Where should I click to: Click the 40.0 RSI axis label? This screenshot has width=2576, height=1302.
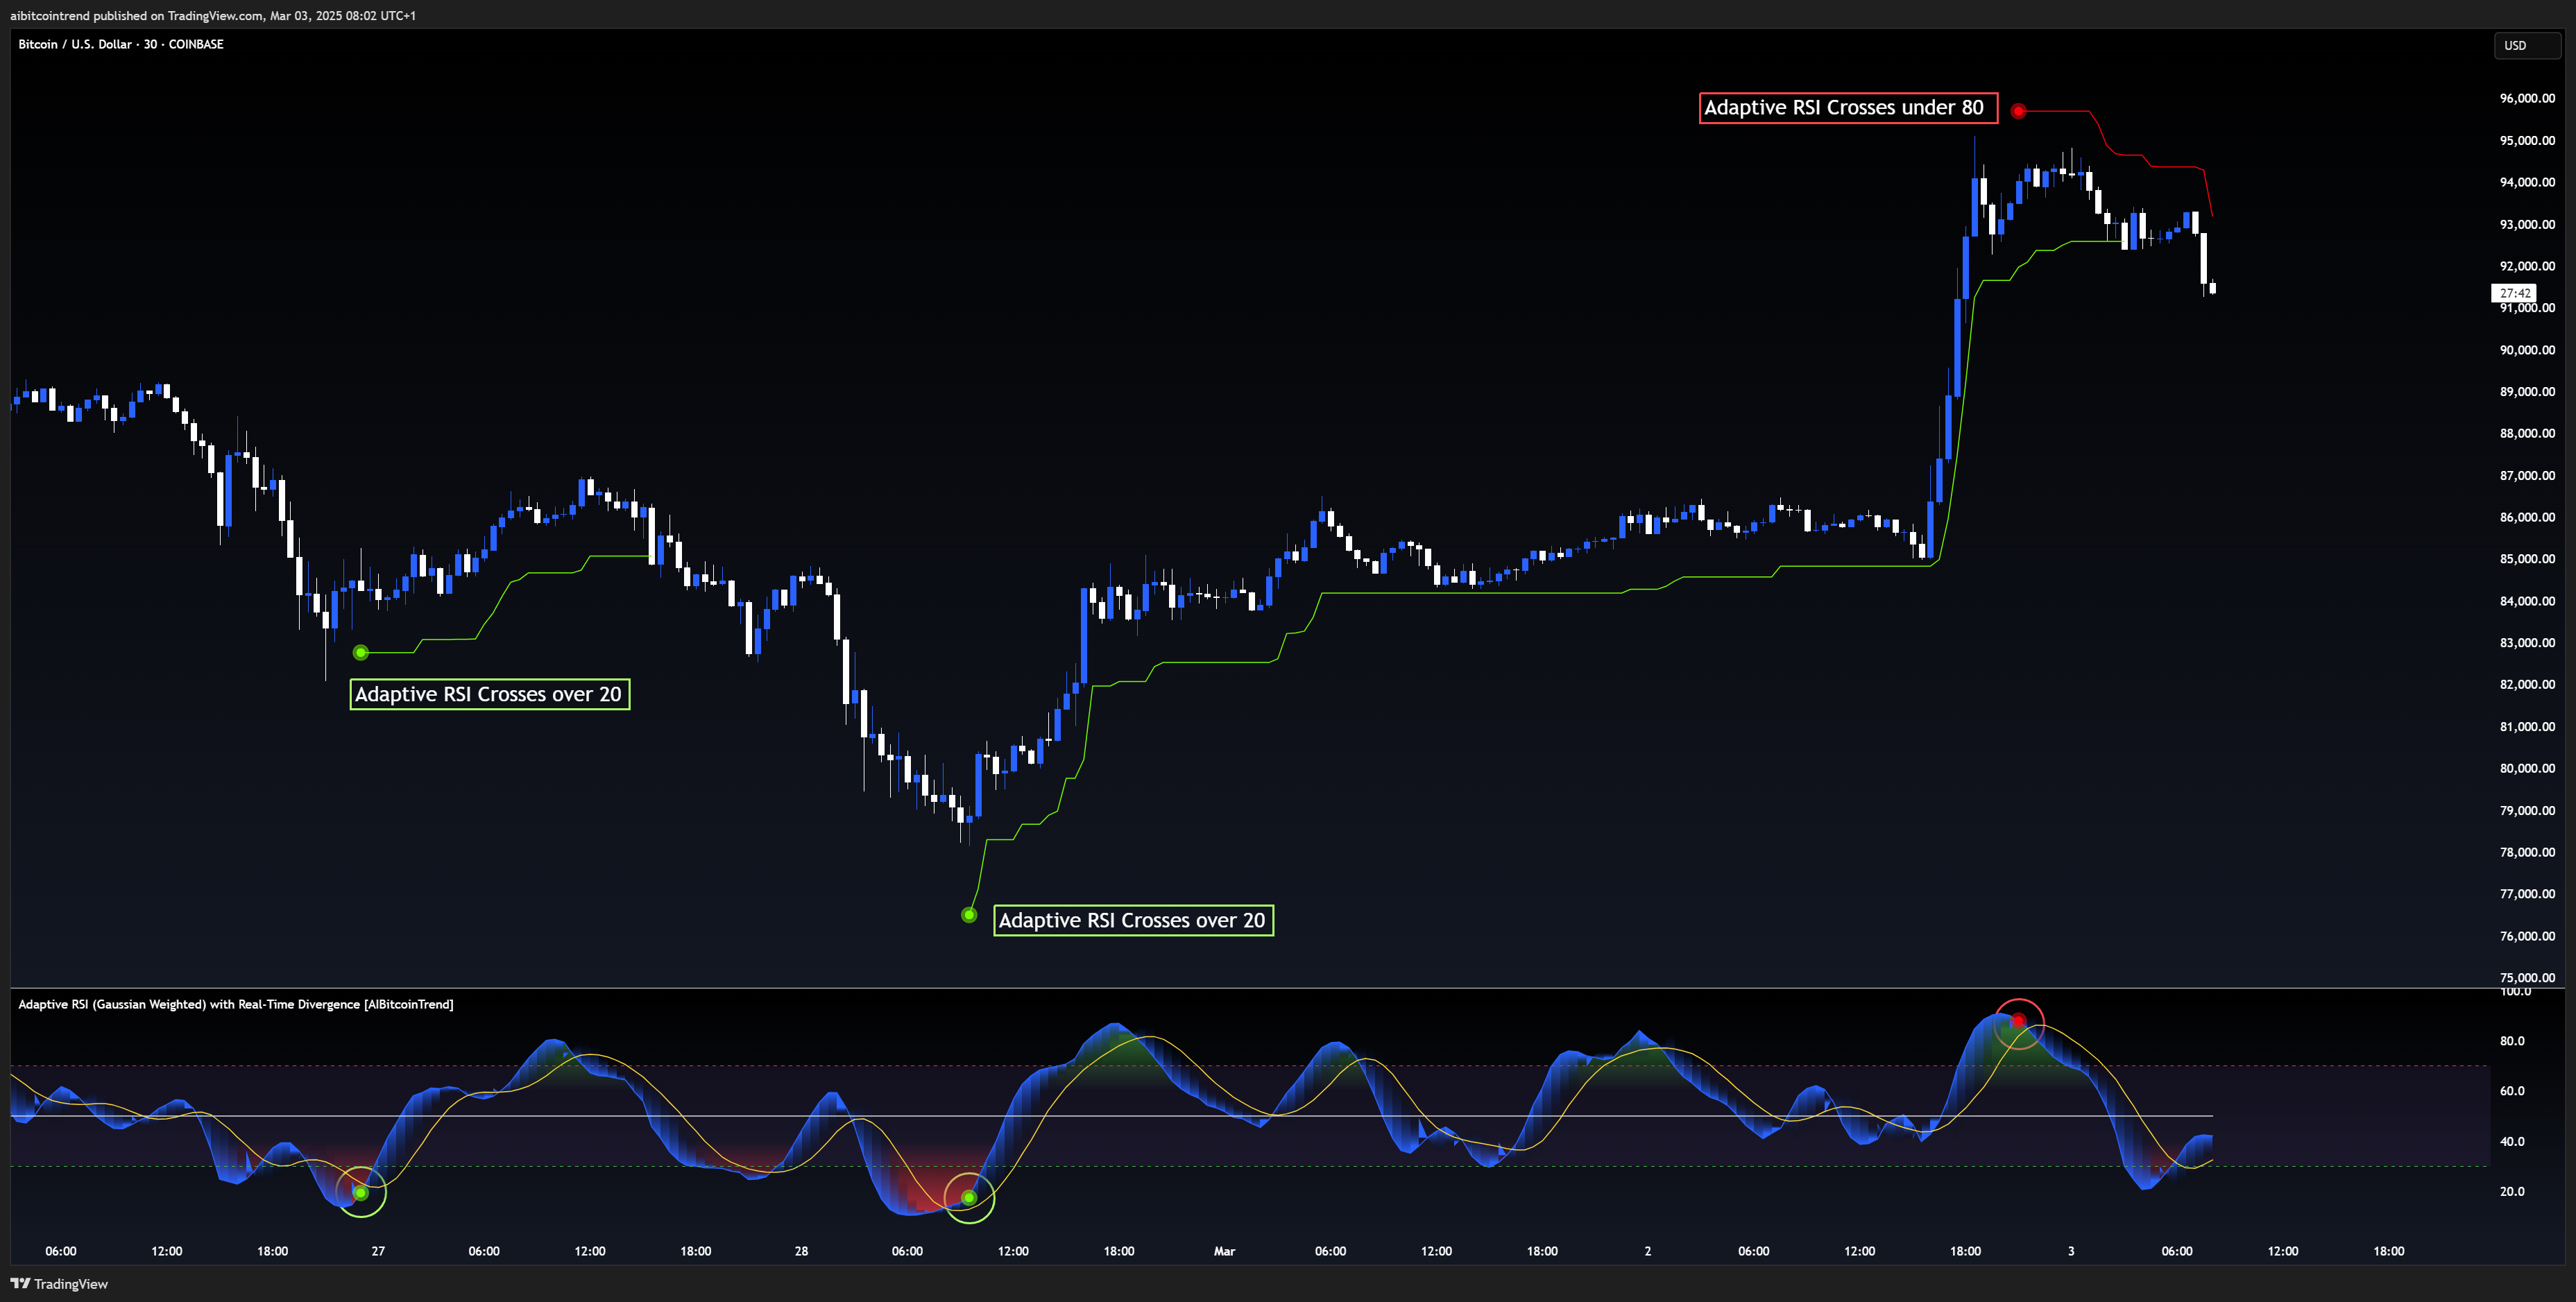pyautogui.click(x=2512, y=1141)
